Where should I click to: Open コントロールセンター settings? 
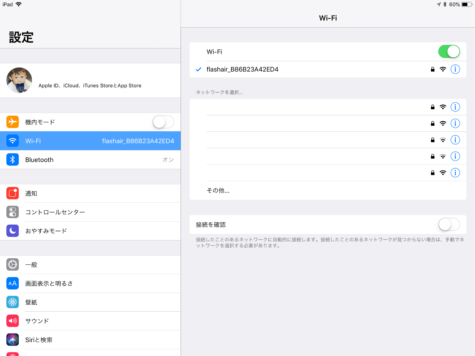click(90, 212)
